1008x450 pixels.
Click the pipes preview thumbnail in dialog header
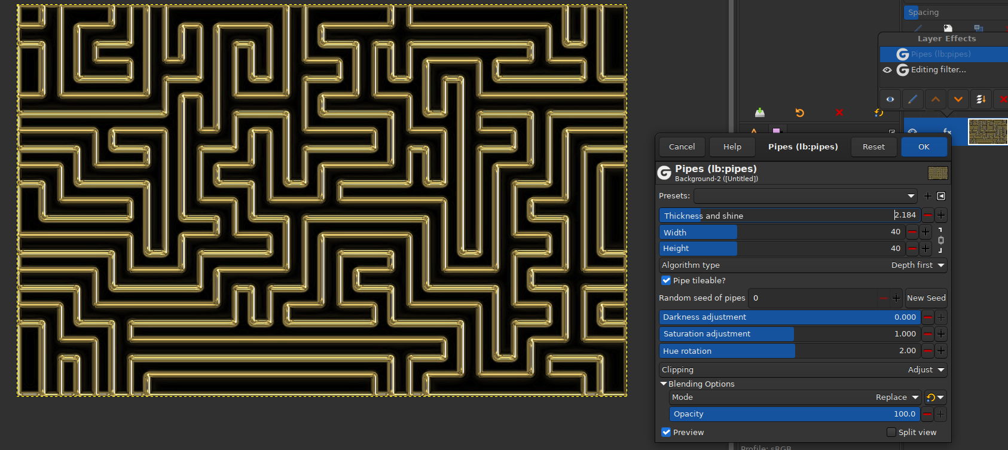click(937, 173)
